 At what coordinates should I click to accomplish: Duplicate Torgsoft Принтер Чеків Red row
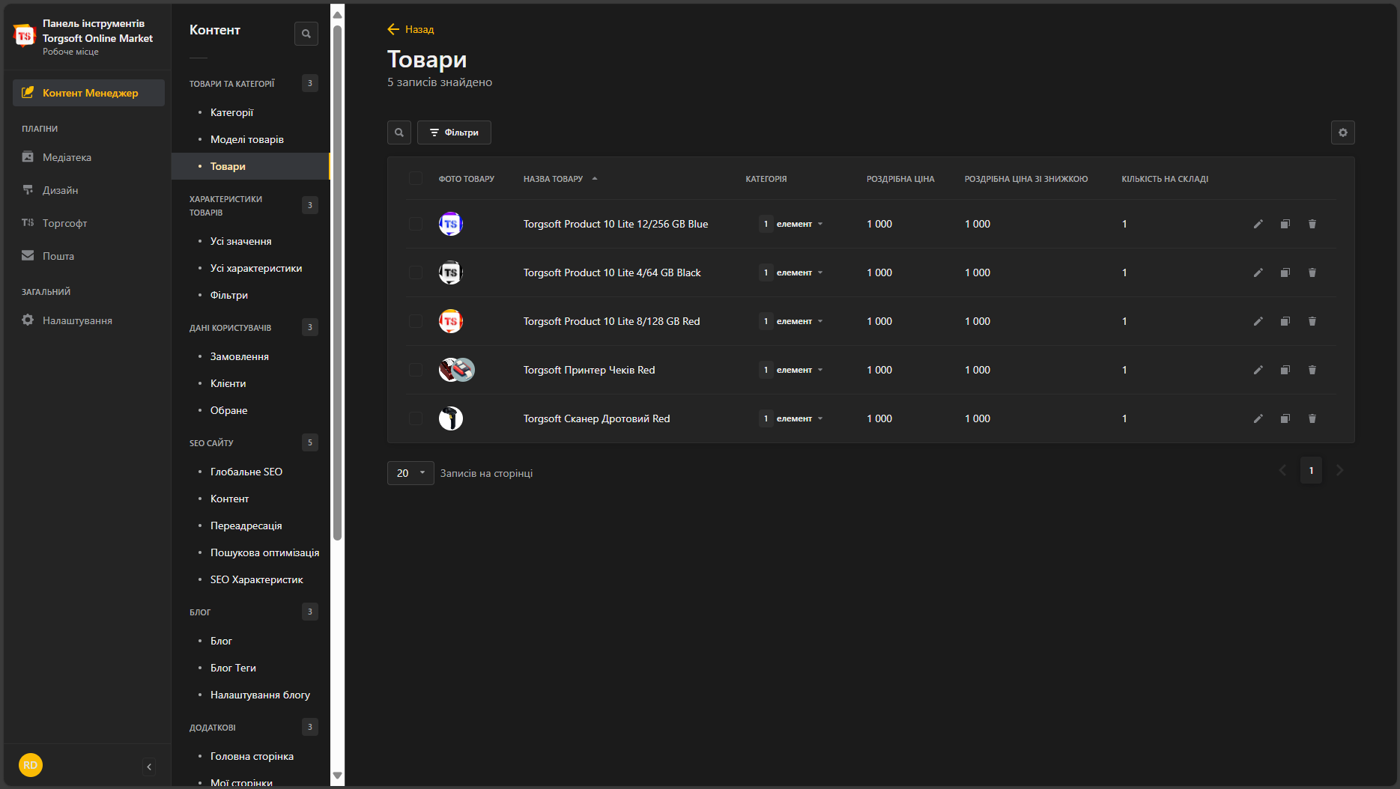click(1285, 370)
